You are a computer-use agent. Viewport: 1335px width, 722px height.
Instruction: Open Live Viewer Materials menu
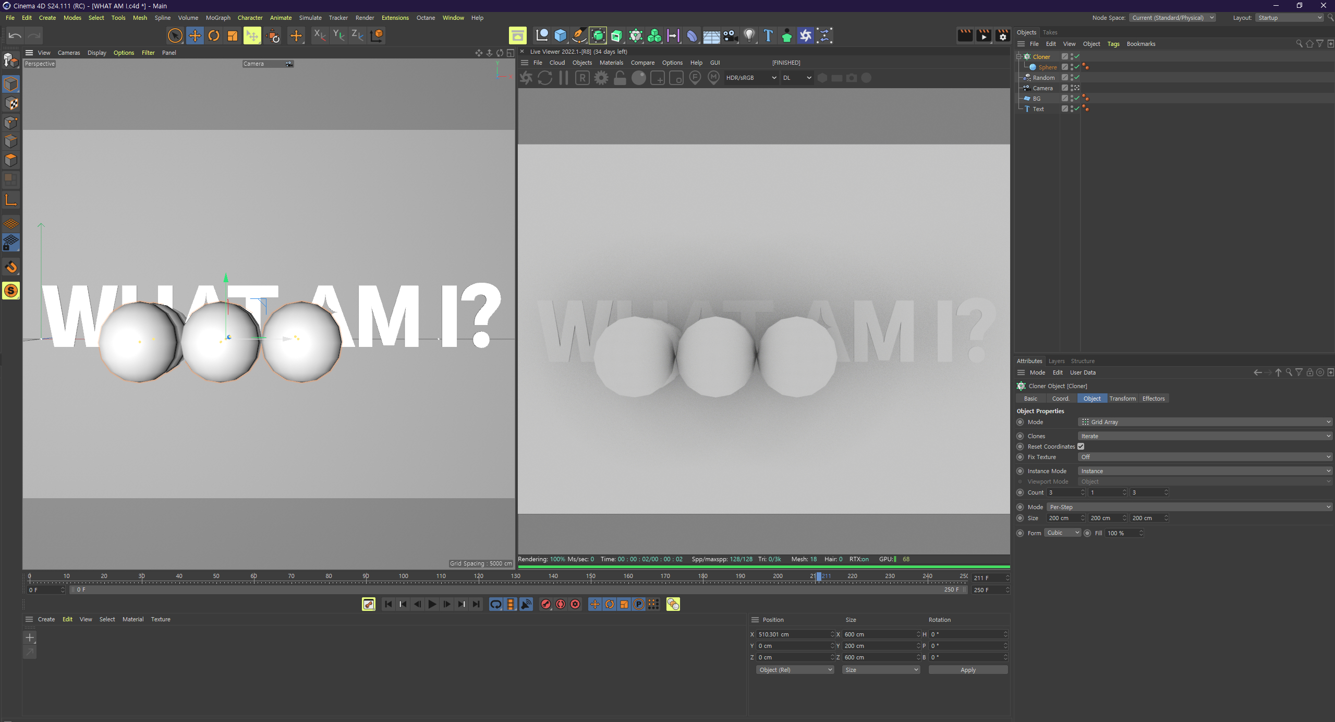pos(611,63)
